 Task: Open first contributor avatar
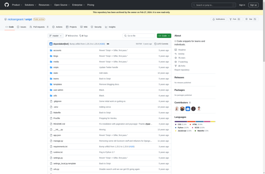177,109
